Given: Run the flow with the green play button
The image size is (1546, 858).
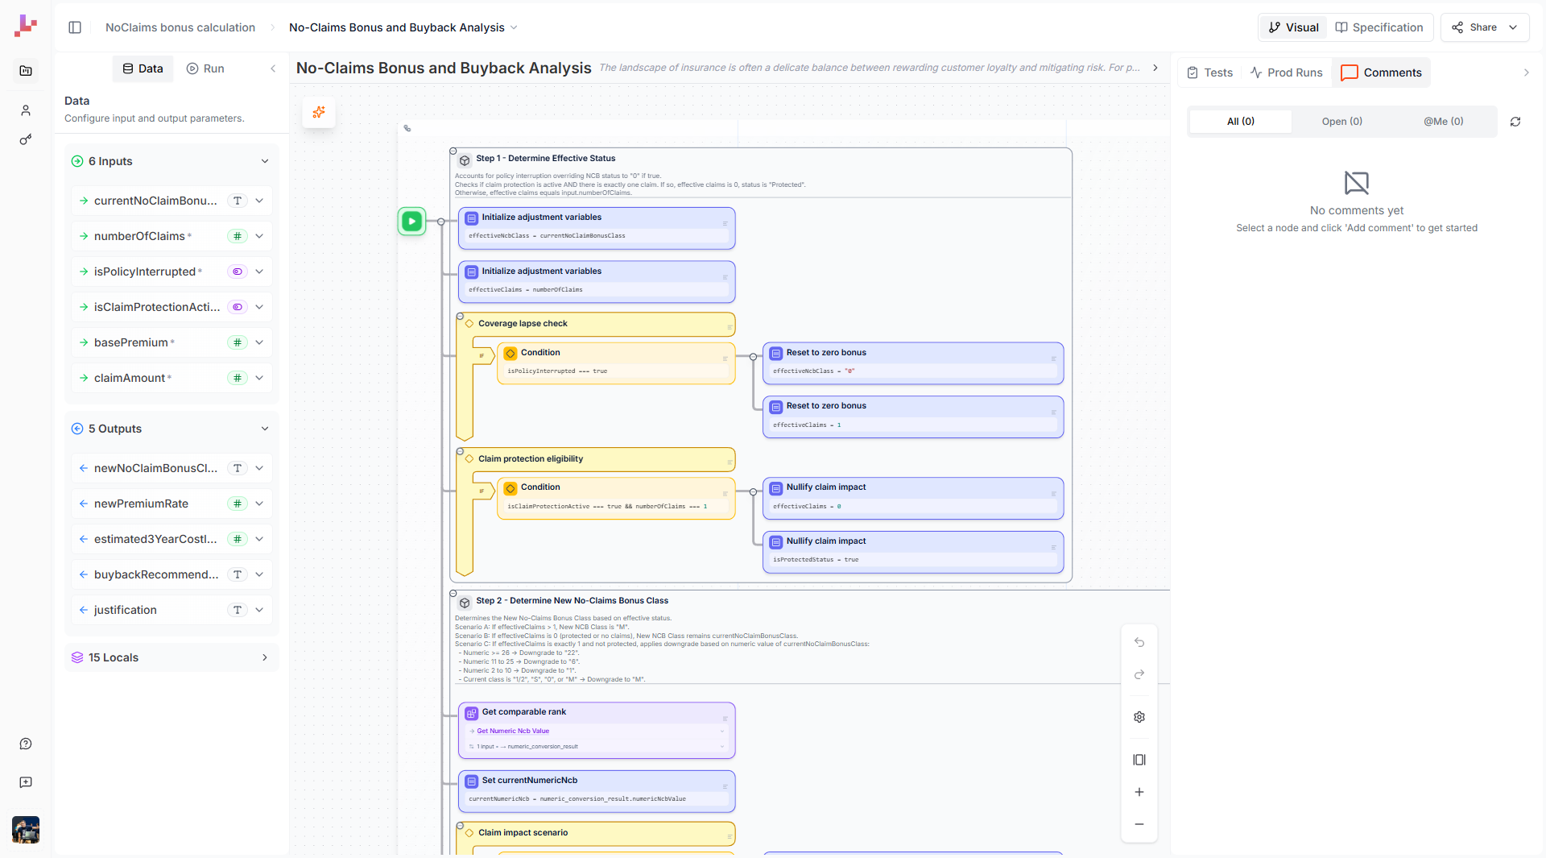Looking at the screenshot, I should (411, 221).
